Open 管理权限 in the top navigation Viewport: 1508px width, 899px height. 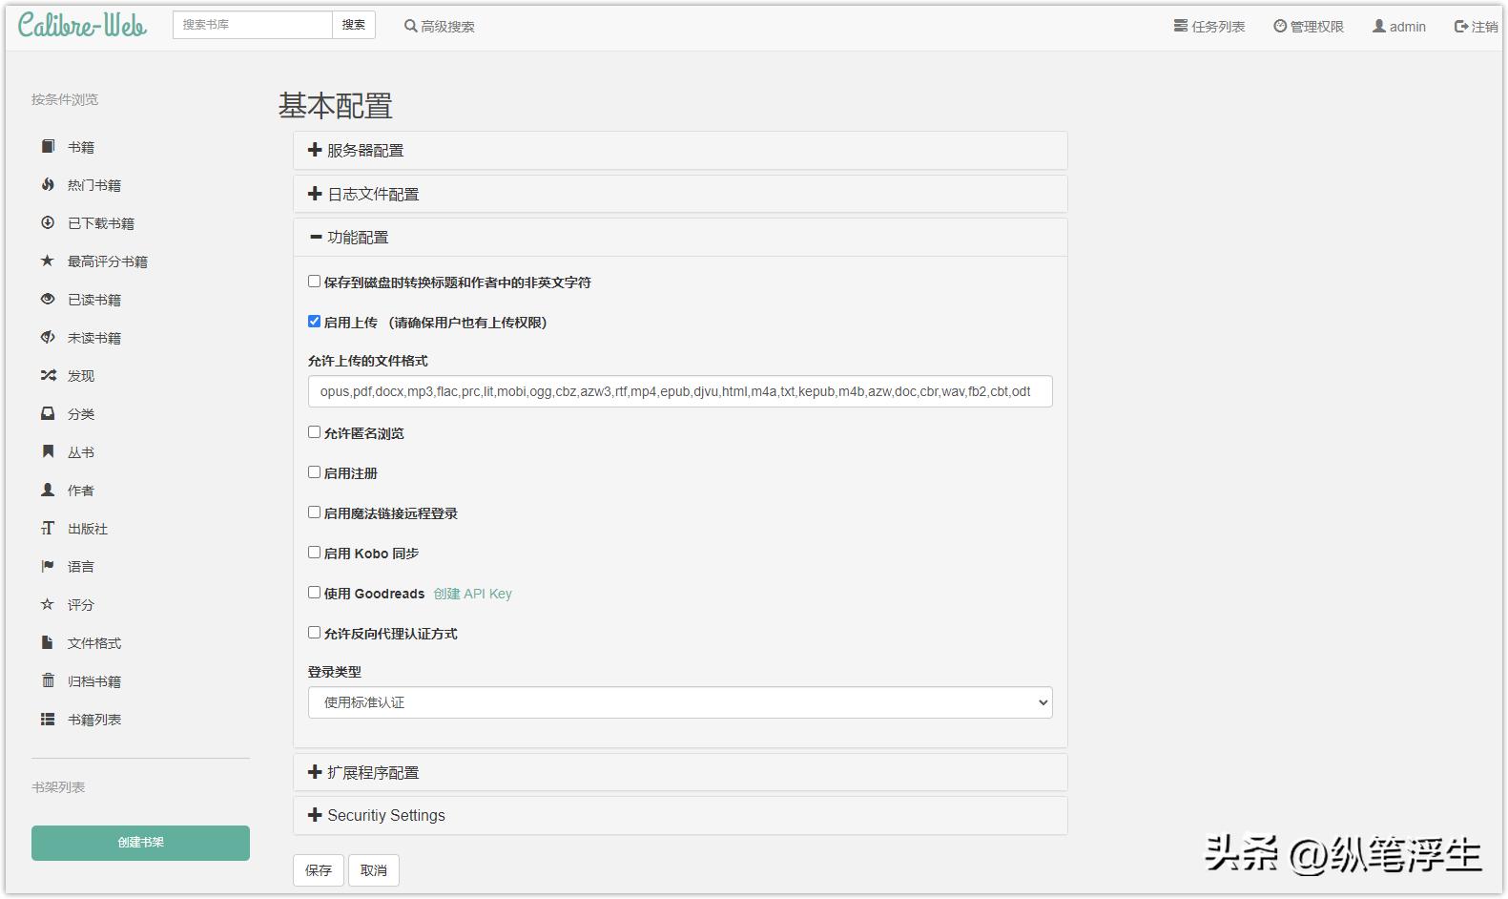(1309, 26)
